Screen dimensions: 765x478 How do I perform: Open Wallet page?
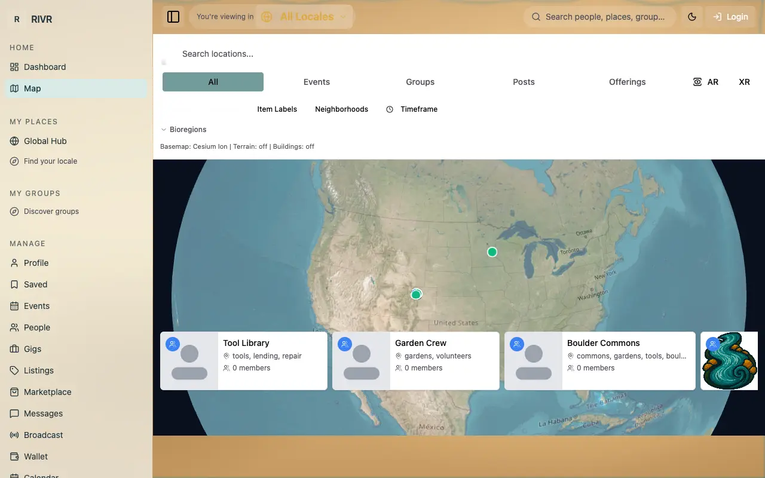point(75,456)
